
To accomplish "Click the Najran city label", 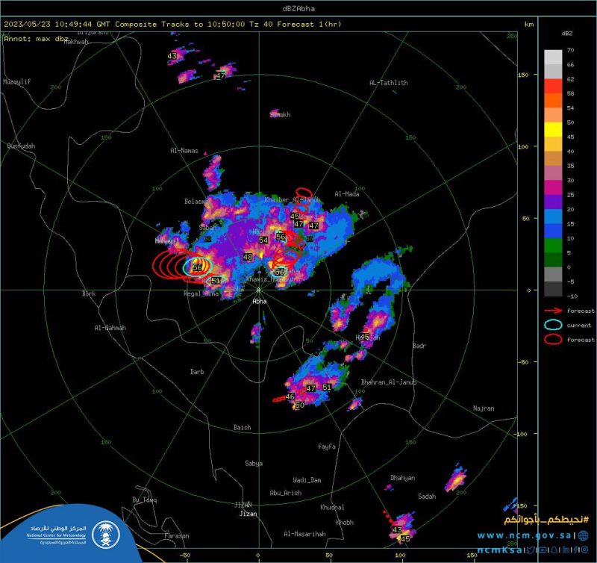I will 484,408.
